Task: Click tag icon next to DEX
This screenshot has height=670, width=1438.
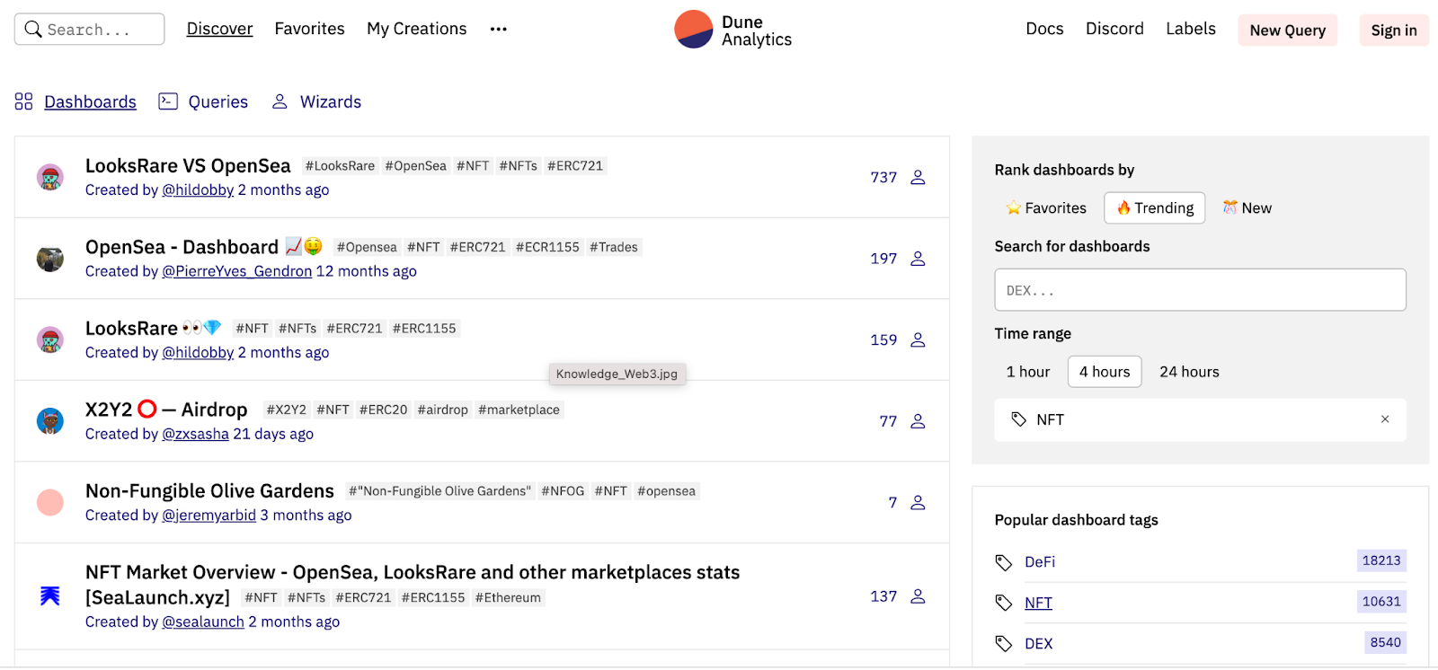Action: click(1004, 644)
